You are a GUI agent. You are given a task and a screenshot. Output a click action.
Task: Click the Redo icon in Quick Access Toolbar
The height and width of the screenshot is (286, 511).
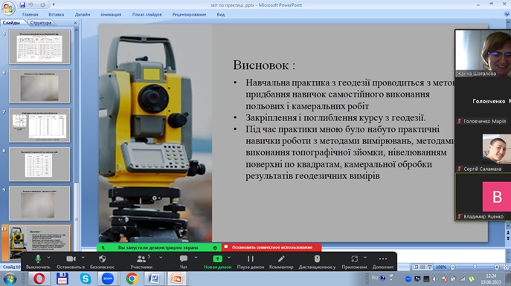tap(42, 5)
